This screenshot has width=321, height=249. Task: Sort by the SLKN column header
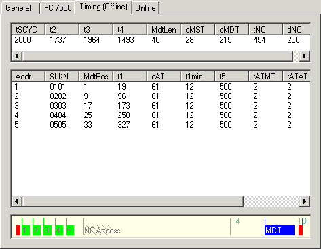tap(62, 76)
